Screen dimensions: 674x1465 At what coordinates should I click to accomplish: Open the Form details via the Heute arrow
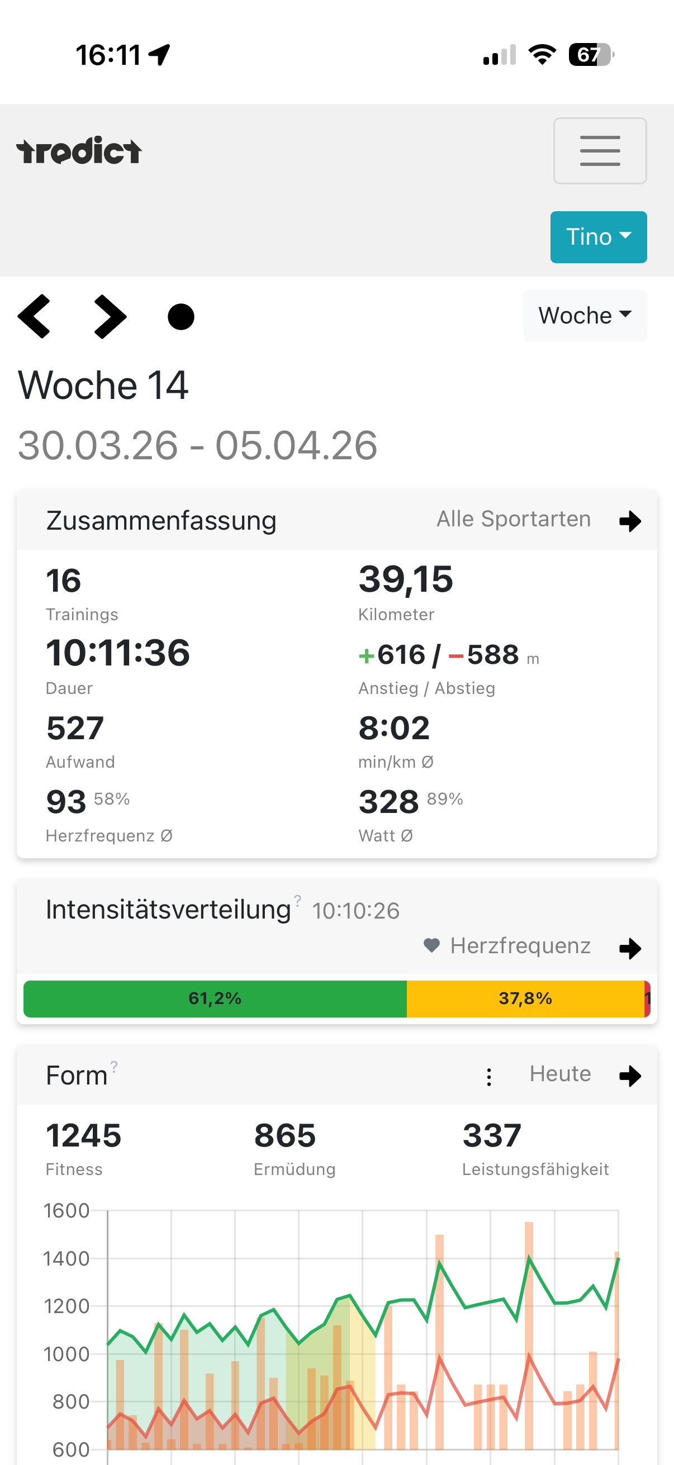(630, 1076)
